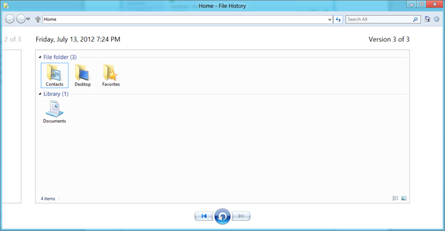Click the search magnifier icon

tap(415, 19)
